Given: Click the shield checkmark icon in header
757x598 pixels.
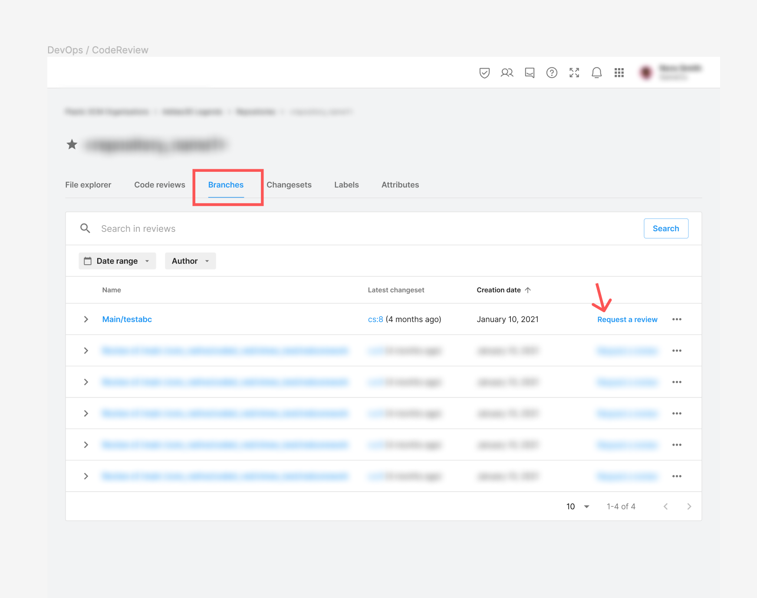Looking at the screenshot, I should 484,73.
